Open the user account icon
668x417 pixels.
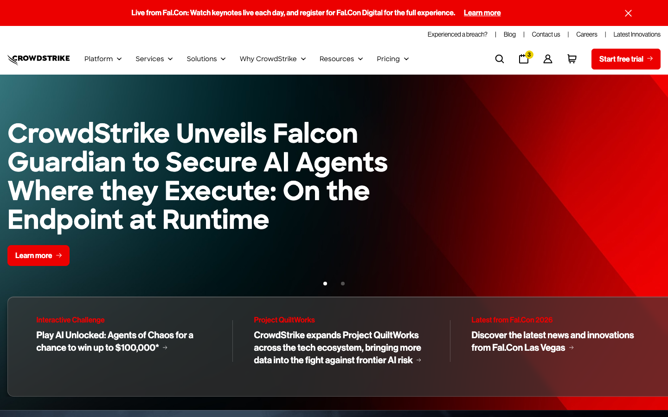[548, 59]
